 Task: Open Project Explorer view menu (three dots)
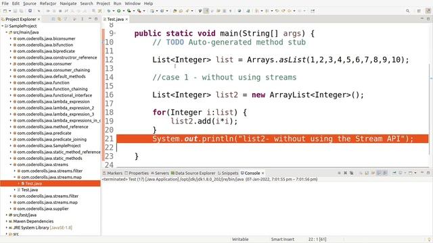pos(82,19)
